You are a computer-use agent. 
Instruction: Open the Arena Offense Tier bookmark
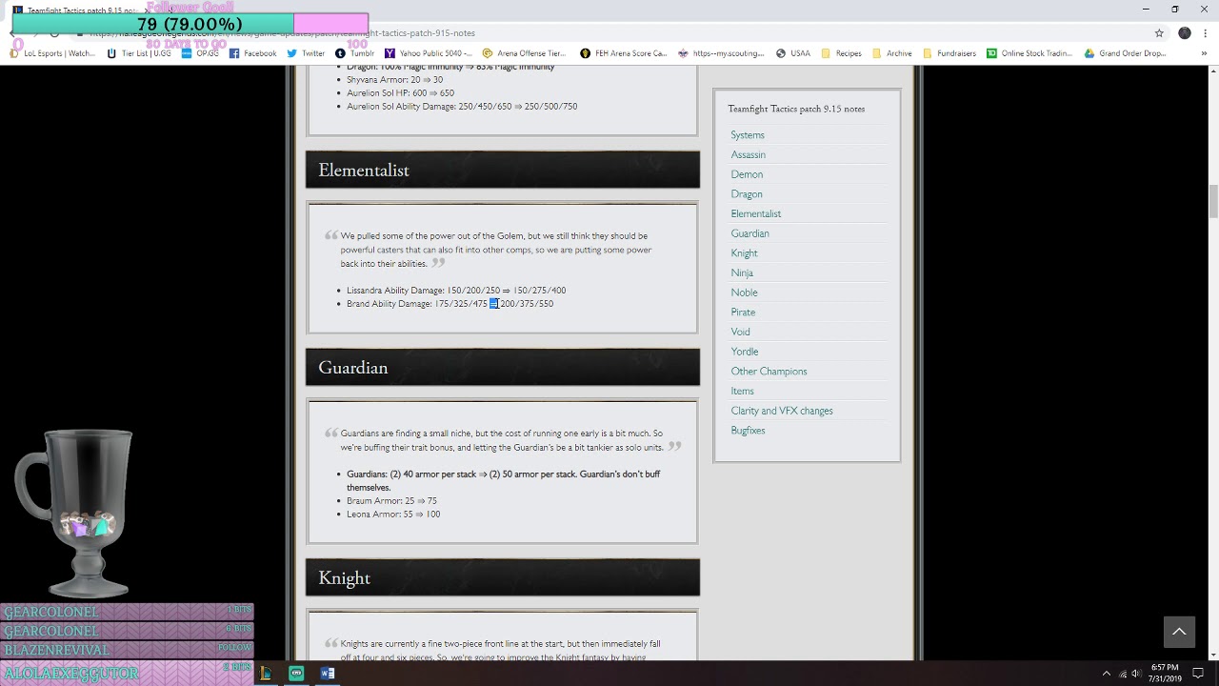click(524, 53)
